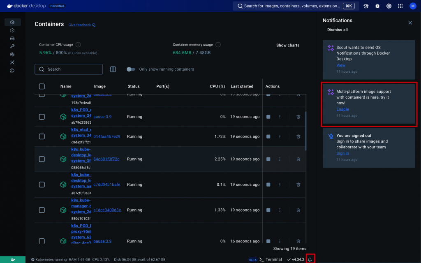Open the Volumes view in the sidebar
The height and width of the screenshot is (263, 421).
point(12,38)
